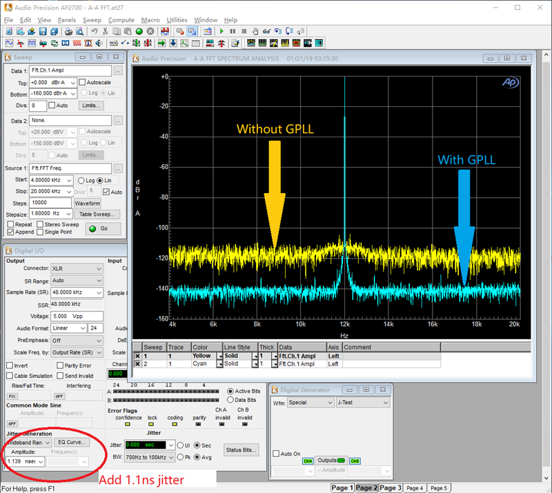
Task: Uncheck the Append checkbox
Action: tap(10, 232)
